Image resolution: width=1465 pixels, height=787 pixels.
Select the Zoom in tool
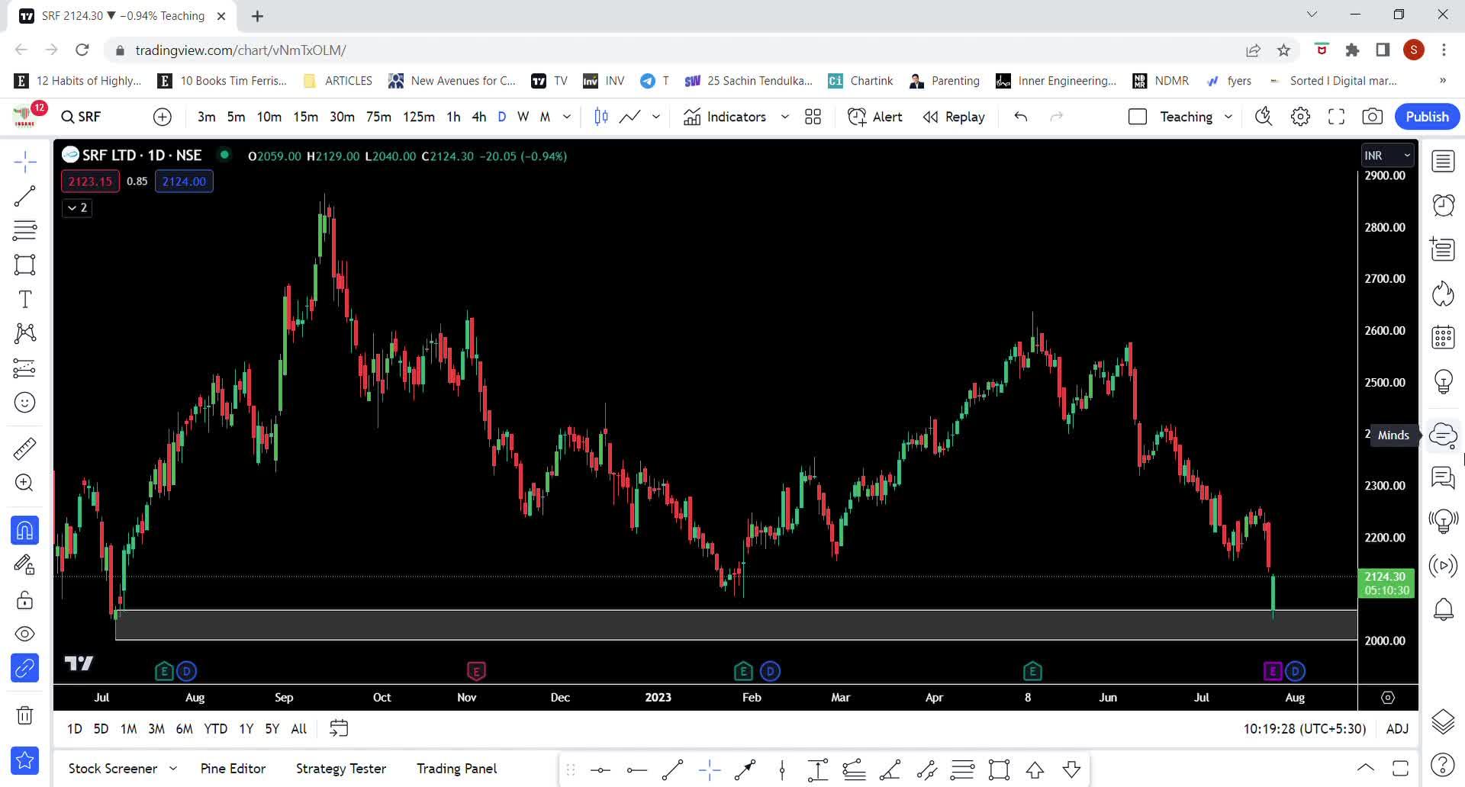pyautogui.click(x=25, y=483)
